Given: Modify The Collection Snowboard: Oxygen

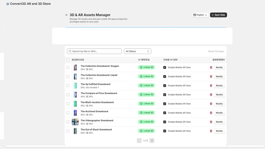Looking at the screenshot, I should pos(219,68).
